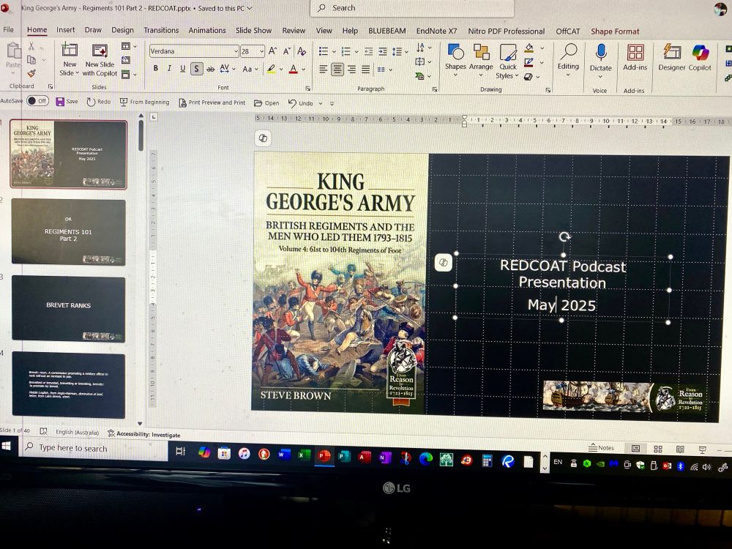Apply shape fill color bucket
Screen dimensions: 732x549
(529, 47)
